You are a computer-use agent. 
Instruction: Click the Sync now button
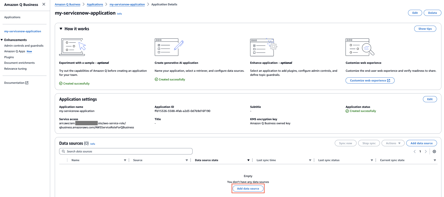[346, 143]
